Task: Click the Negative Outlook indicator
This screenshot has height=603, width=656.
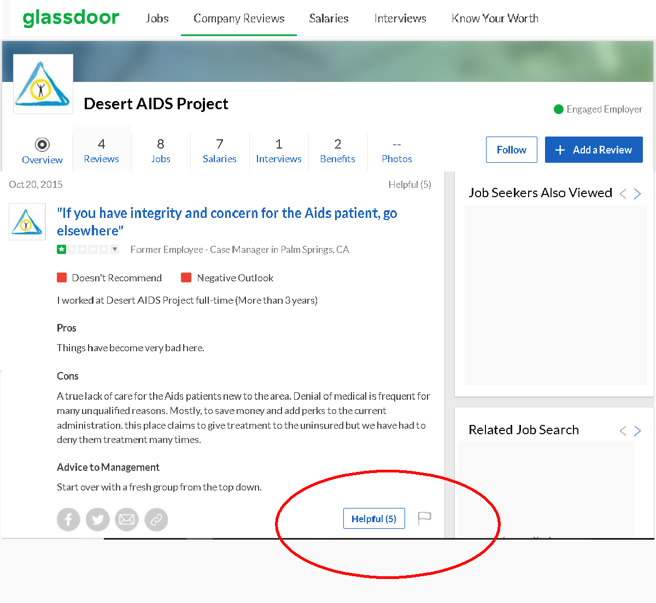Action: 227,277
